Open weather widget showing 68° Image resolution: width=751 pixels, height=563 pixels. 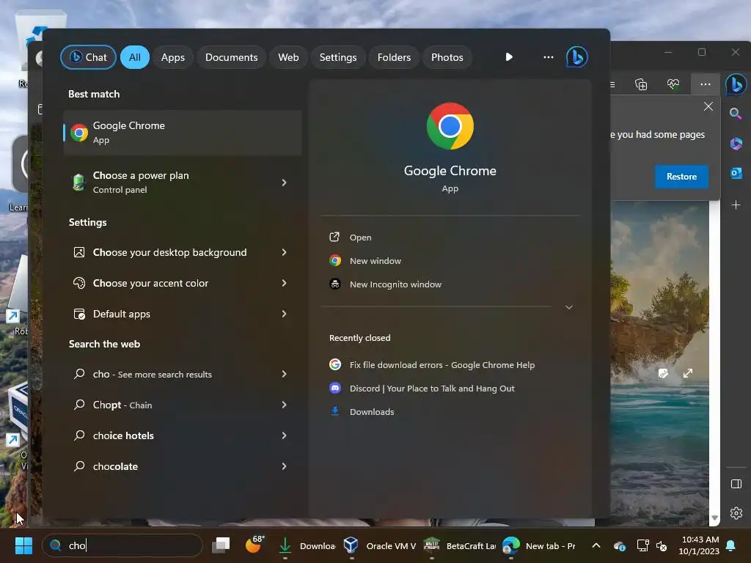[x=254, y=545]
